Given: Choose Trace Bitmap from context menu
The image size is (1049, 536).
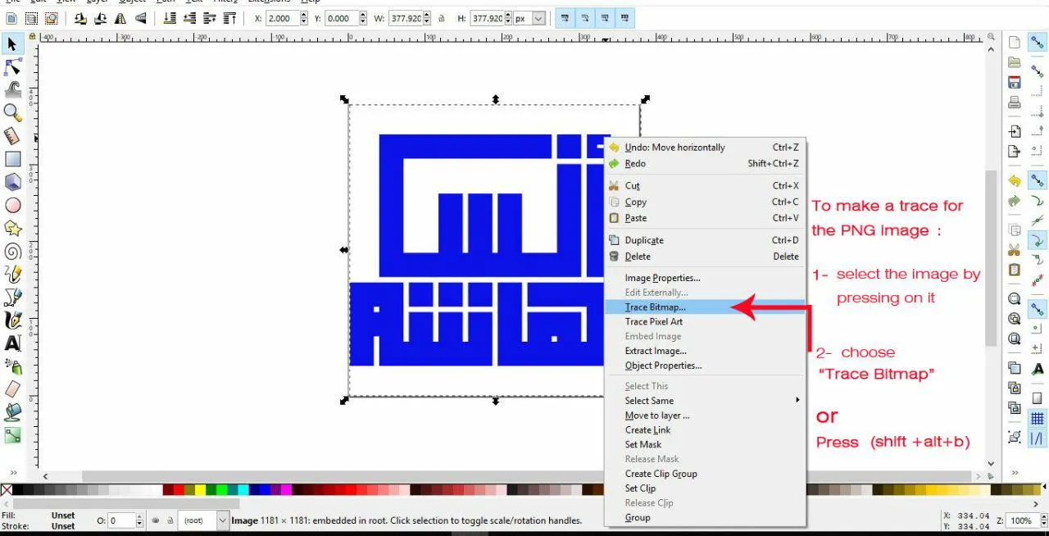Looking at the screenshot, I should coord(655,307).
